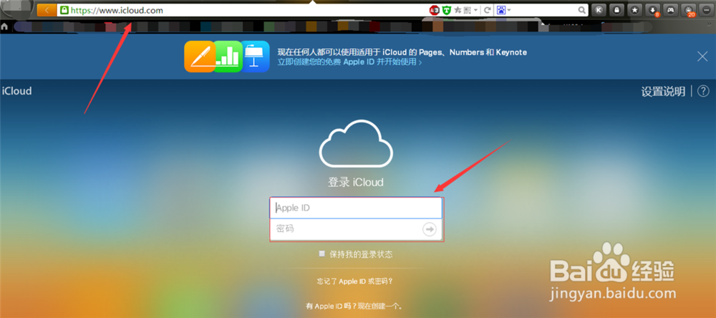This screenshot has height=318, width=716.
Task: Click the Baidu paw search engine icon
Action: [501, 10]
